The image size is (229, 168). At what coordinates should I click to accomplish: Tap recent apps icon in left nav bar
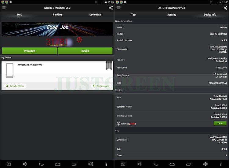pyautogui.click(x=74, y=164)
